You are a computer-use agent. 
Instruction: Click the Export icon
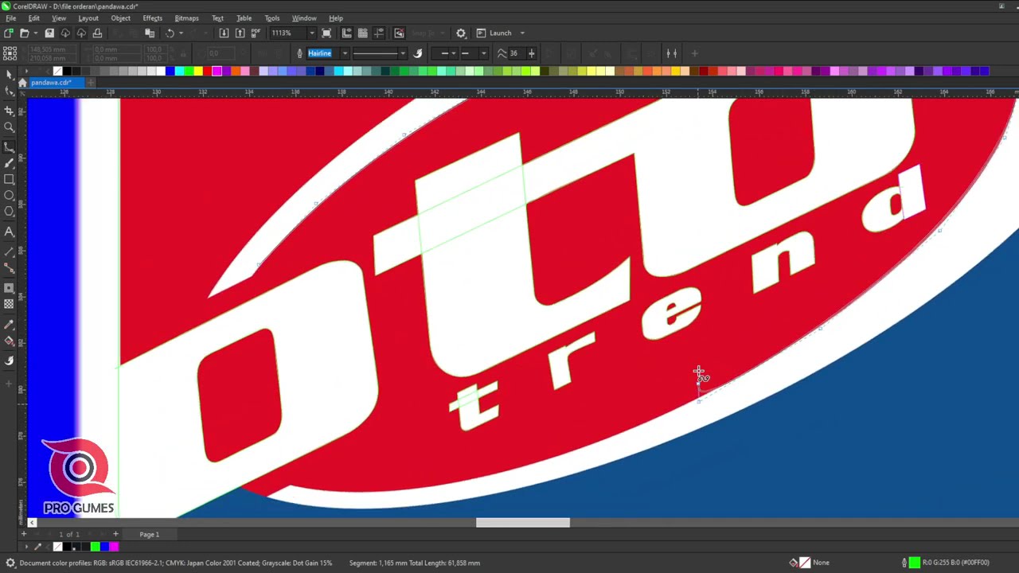(240, 33)
